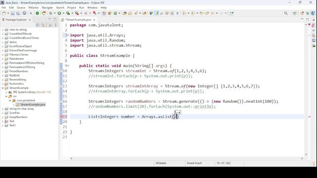Close the StreamExample.java editor tab
The width and height of the screenshot is (317, 178).
[94, 20]
